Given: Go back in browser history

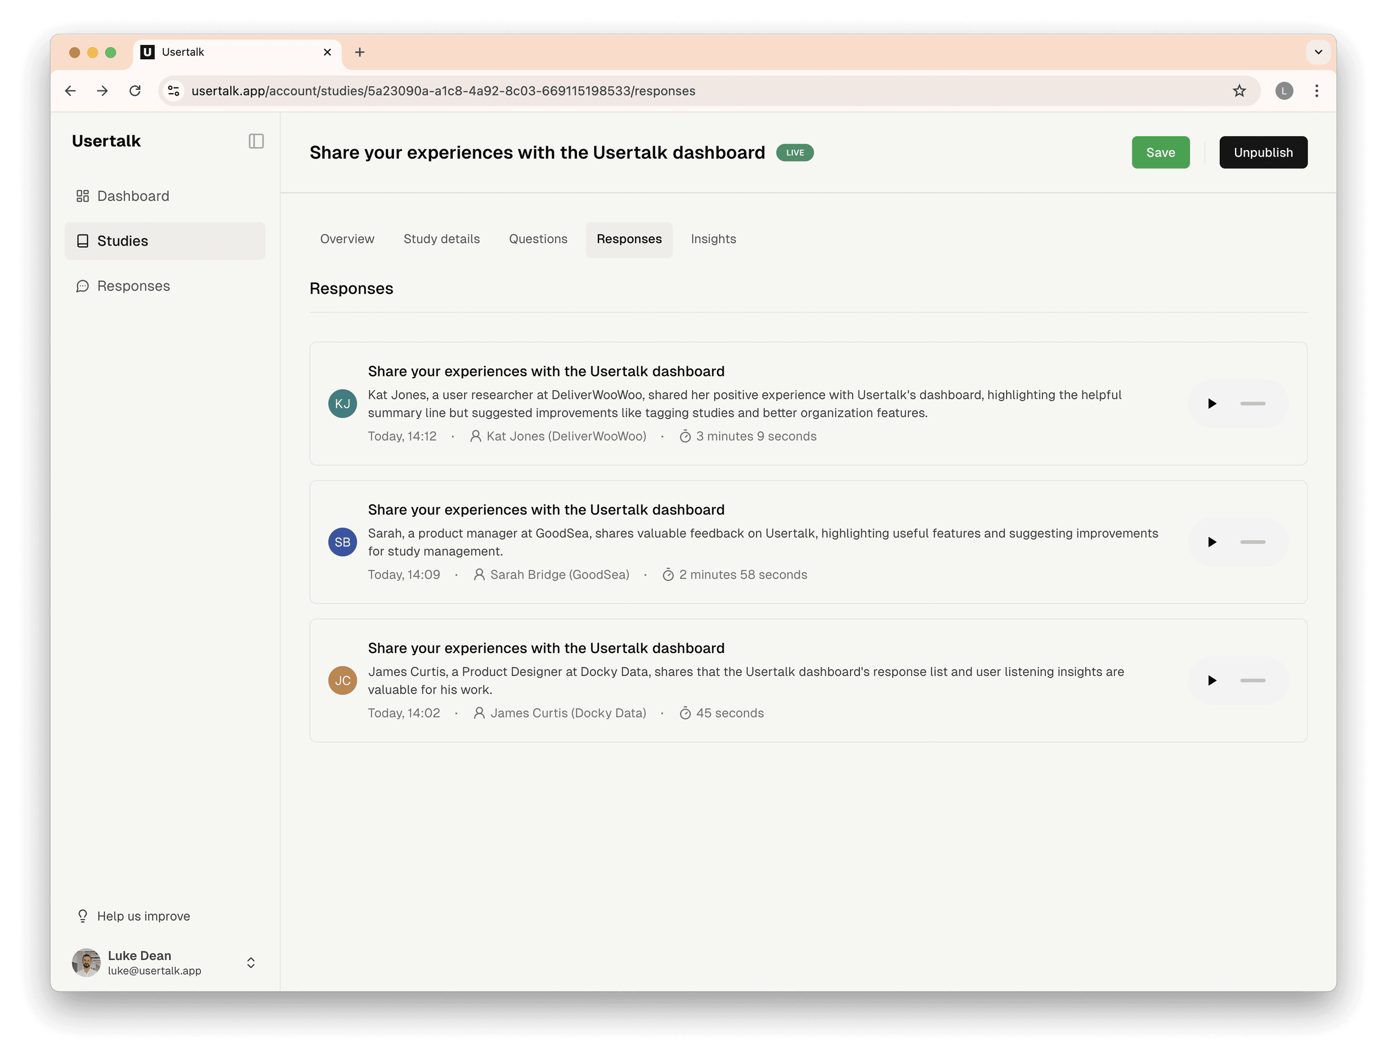Looking at the screenshot, I should (70, 91).
